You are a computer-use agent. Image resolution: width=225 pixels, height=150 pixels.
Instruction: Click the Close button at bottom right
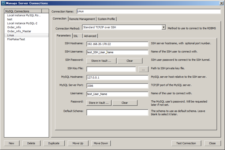[x=212, y=143]
